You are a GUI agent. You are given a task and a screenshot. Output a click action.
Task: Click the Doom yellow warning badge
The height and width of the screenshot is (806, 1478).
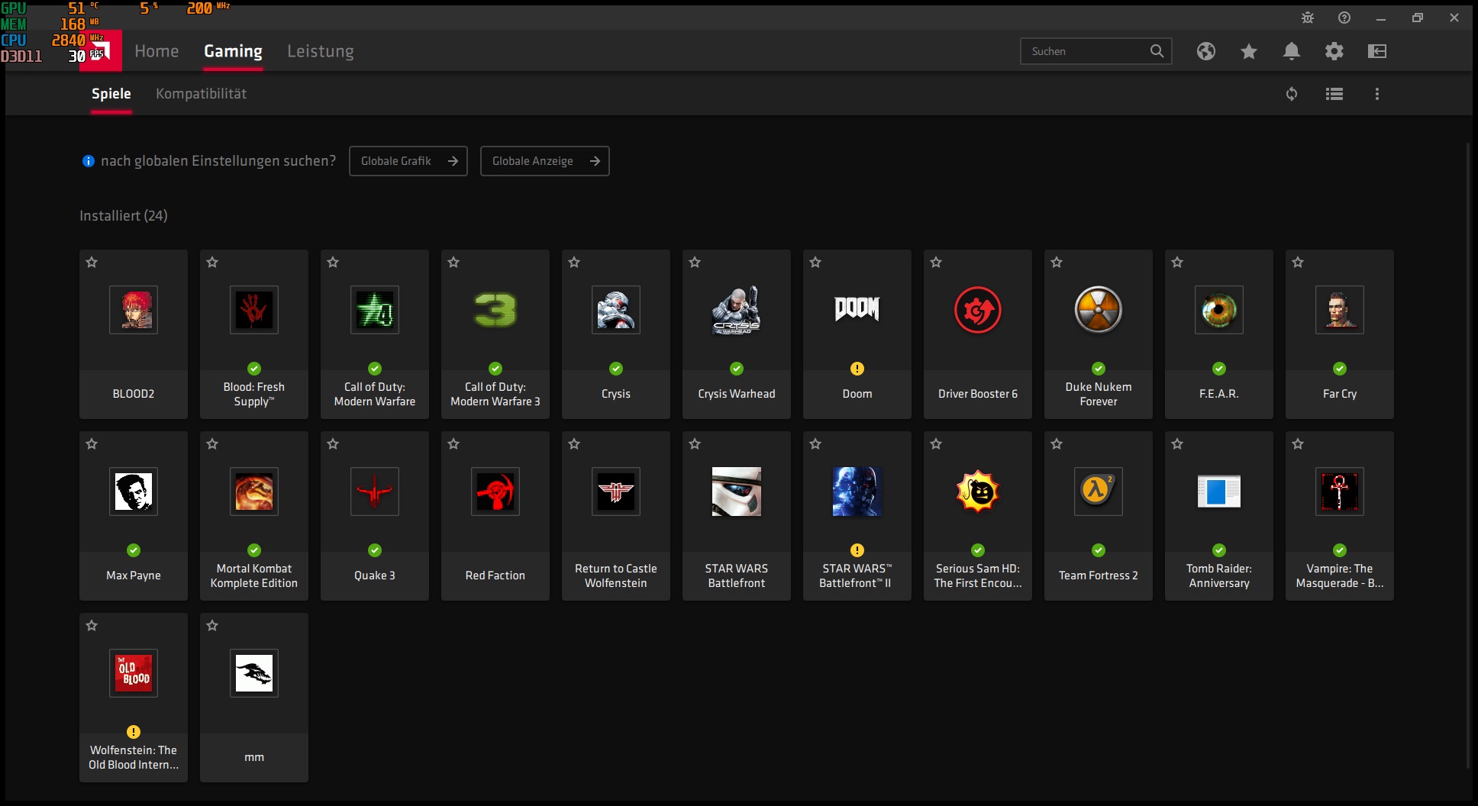pyautogui.click(x=857, y=369)
